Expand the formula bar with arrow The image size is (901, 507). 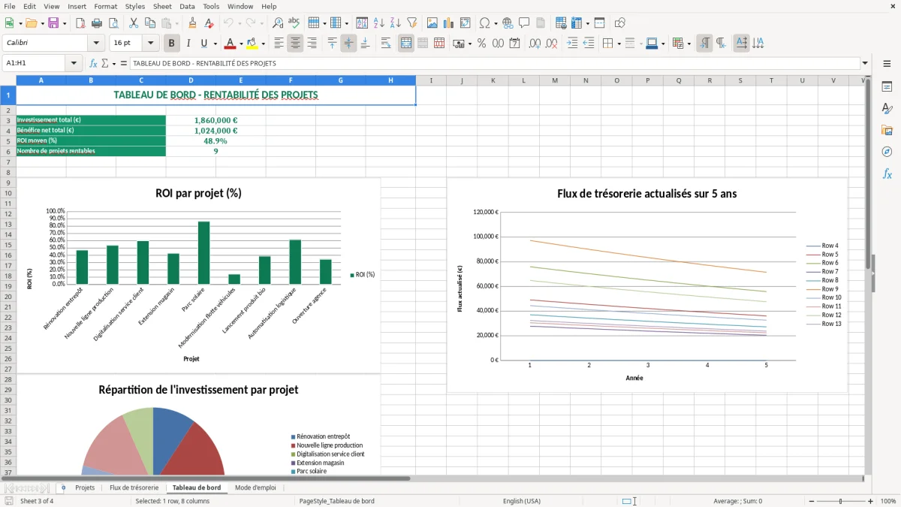pos(865,64)
